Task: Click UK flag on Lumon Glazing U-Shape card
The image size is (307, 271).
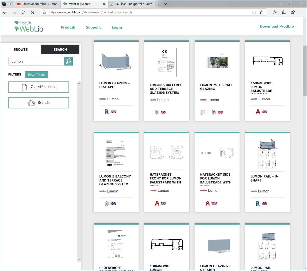Action: (x=113, y=112)
